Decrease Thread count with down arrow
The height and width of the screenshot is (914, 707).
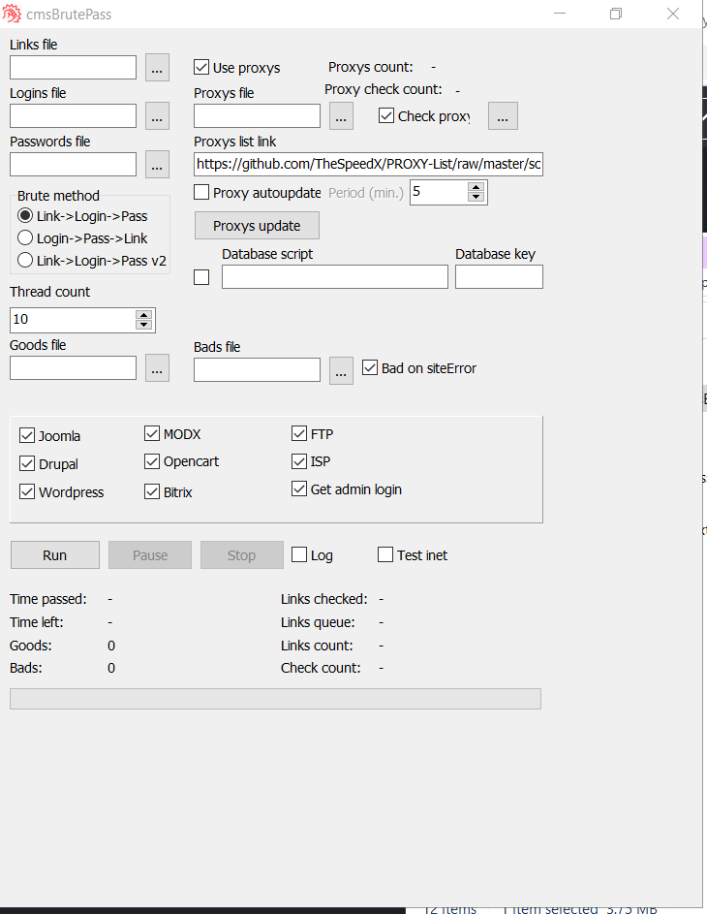144,324
